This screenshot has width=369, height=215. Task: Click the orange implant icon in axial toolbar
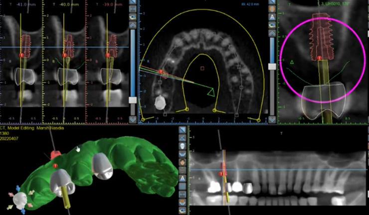tap(272, 8)
